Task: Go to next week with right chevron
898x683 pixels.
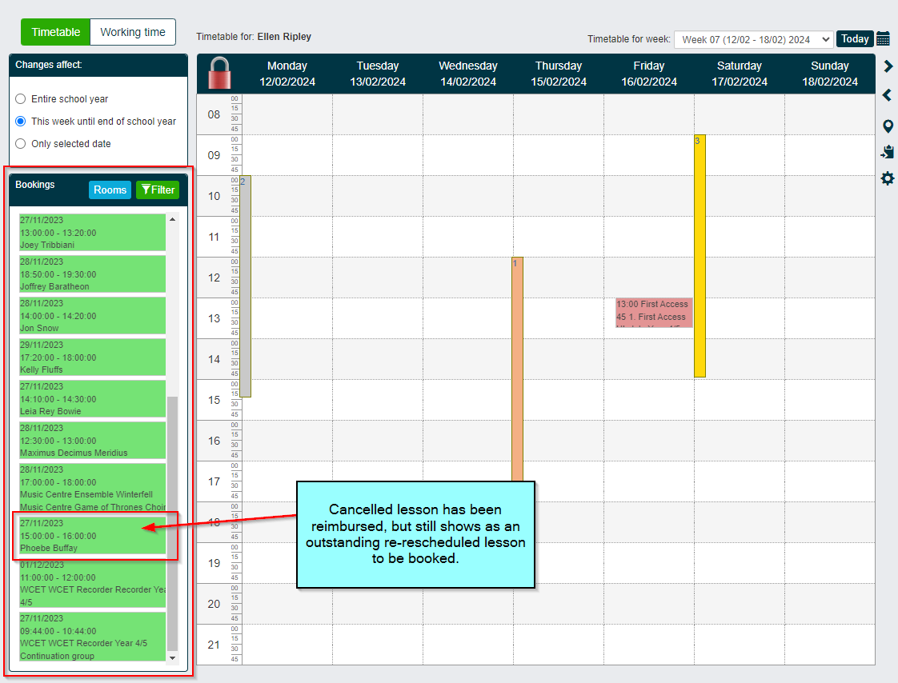Action: tap(888, 66)
